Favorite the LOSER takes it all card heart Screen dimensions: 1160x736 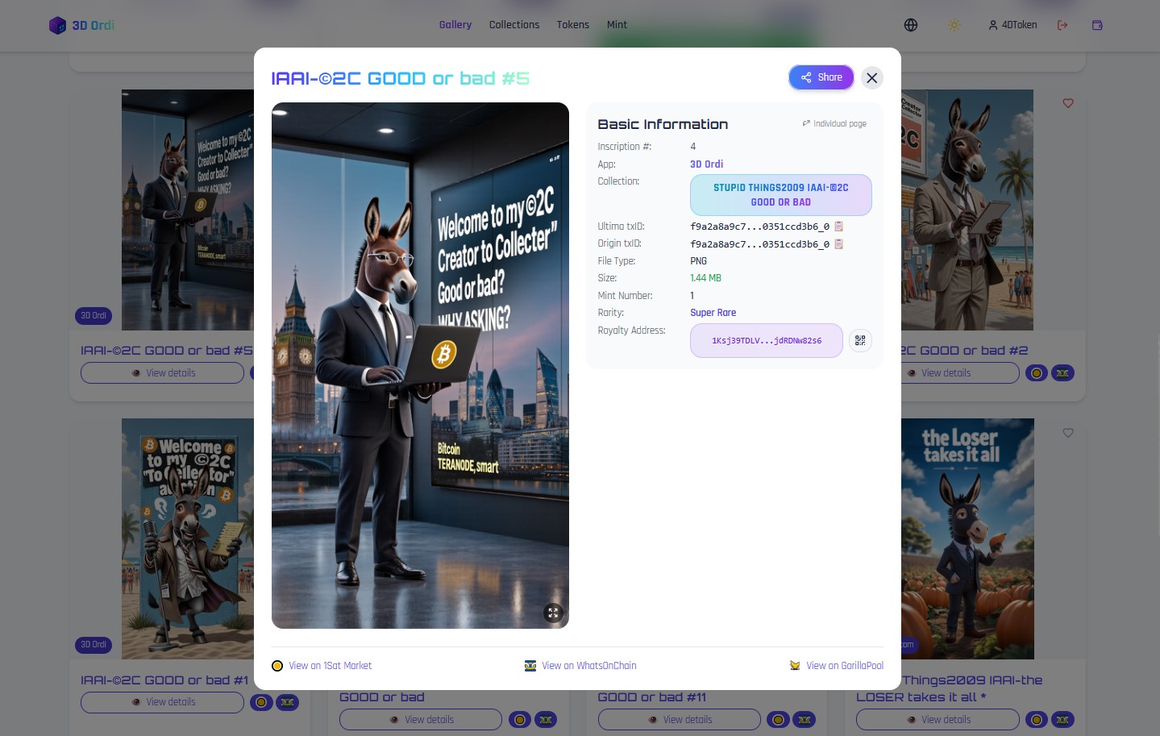[x=1068, y=433]
